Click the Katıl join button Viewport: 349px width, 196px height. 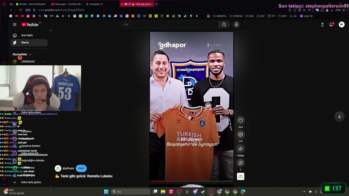point(81,168)
